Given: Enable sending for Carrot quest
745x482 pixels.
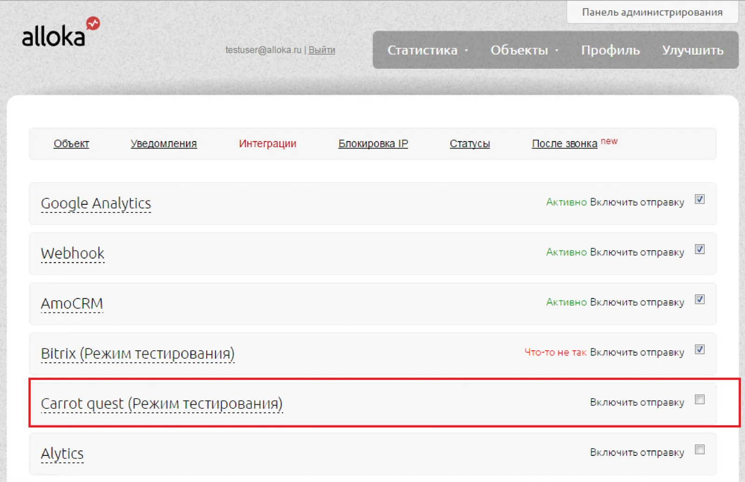Looking at the screenshot, I should (699, 400).
